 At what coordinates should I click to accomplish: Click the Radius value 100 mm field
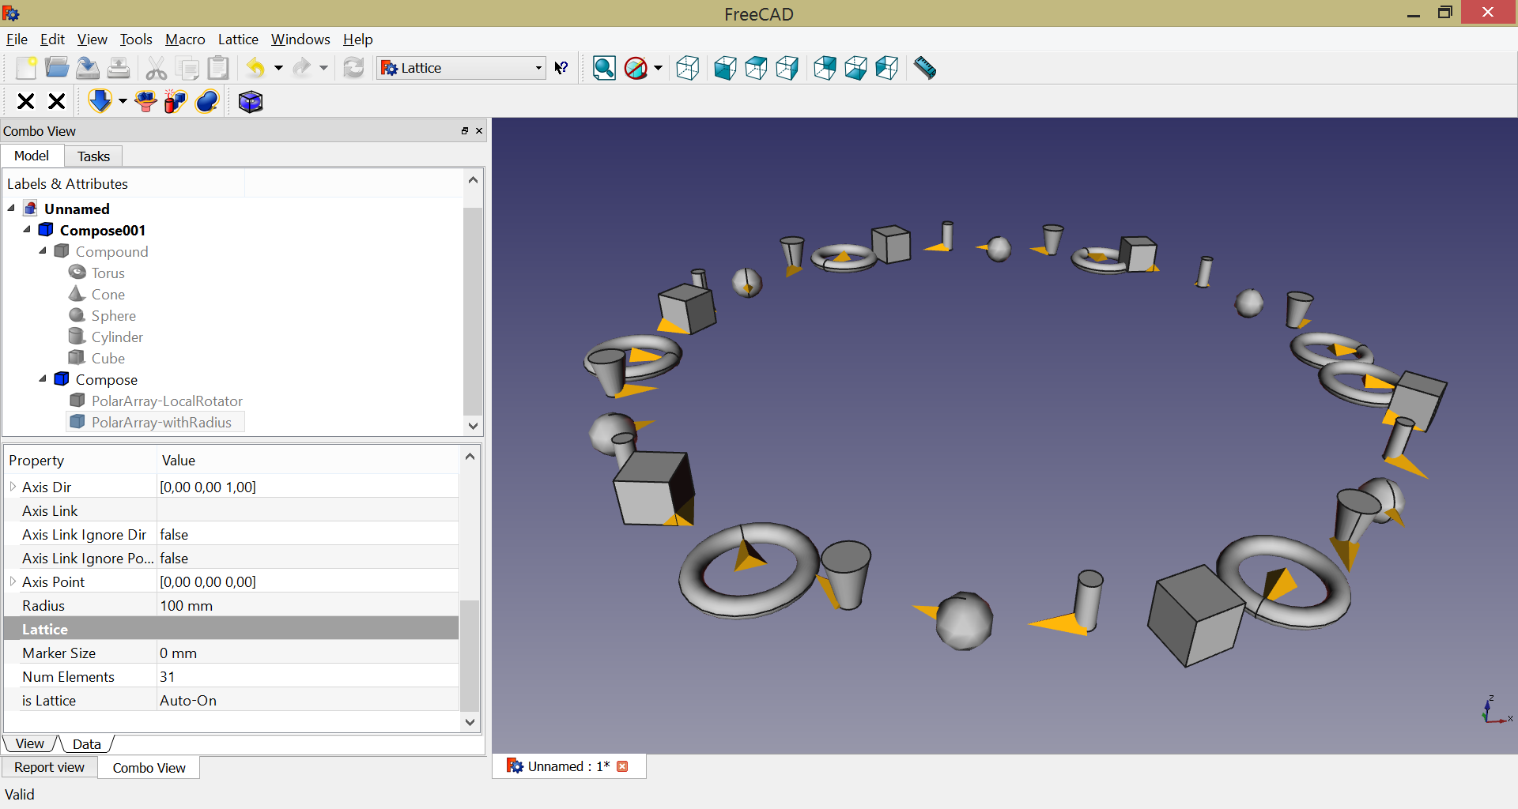click(308, 605)
